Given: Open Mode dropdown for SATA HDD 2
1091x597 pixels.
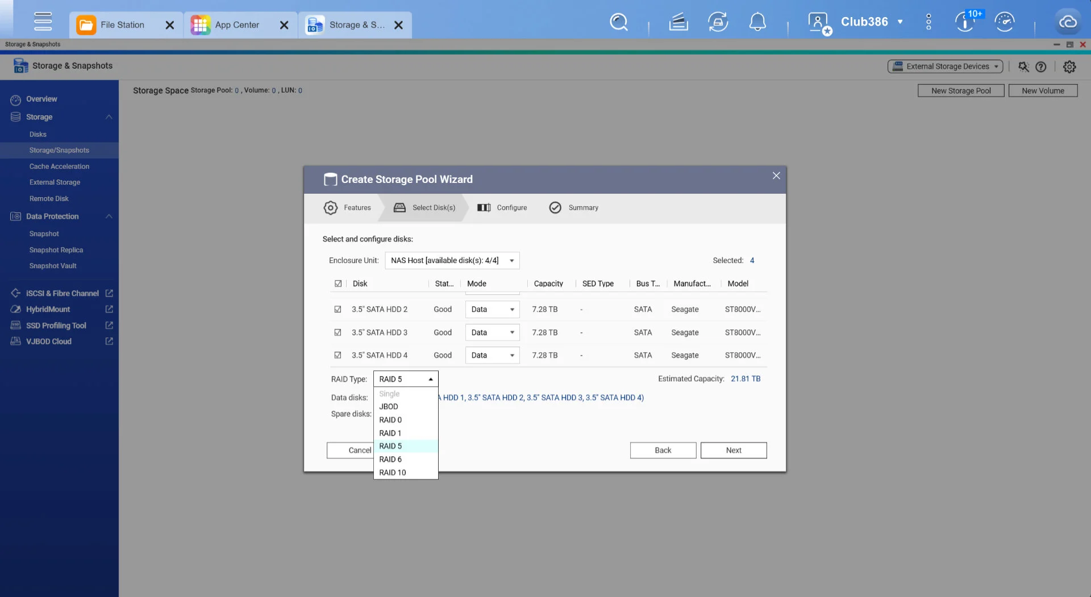Looking at the screenshot, I should tap(493, 310).
